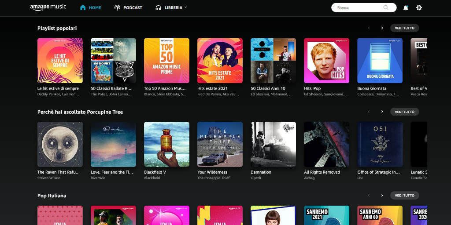Open Blackfield V album cover

167,144
